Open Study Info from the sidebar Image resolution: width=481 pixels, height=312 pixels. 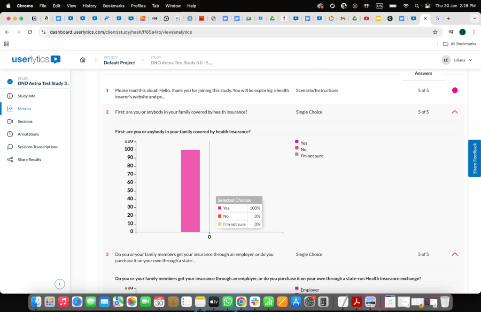26,96
